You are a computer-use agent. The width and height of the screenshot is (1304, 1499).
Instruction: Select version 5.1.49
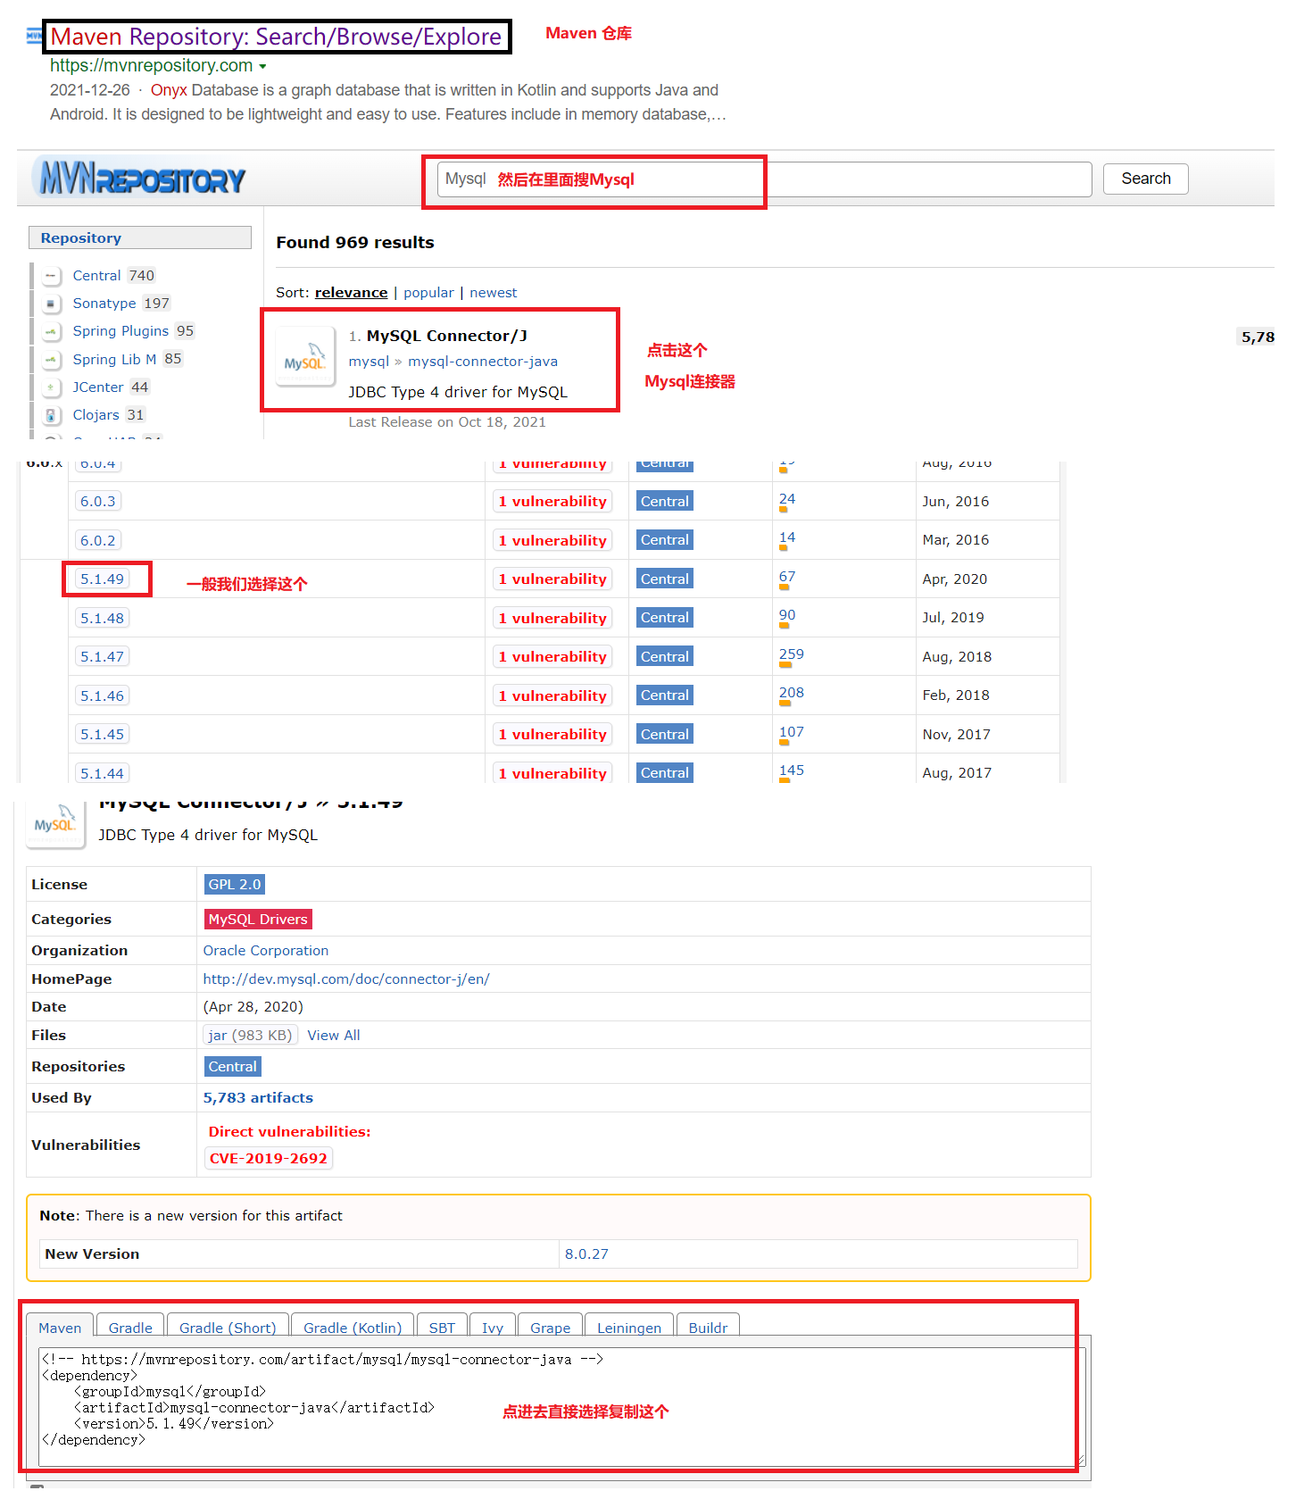[102, 579]
